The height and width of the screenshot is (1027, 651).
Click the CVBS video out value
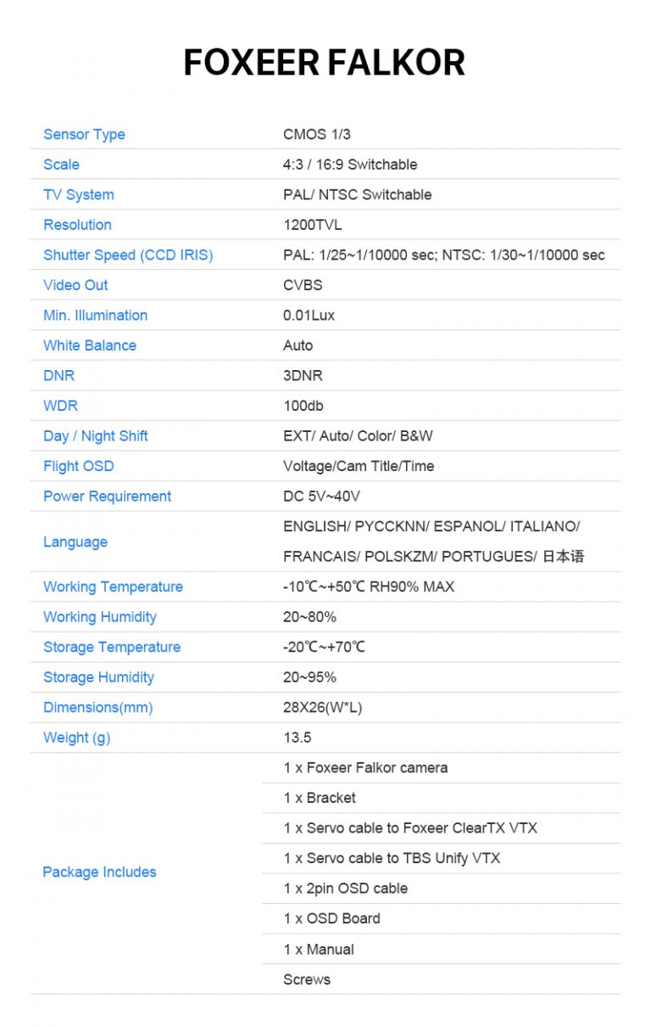(x=303, y=285)
